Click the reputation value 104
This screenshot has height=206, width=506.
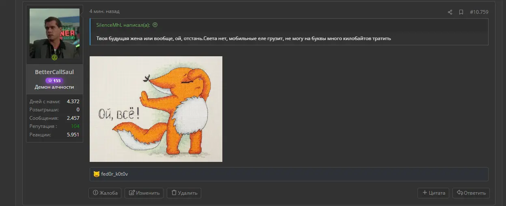[x=75, y=126]
